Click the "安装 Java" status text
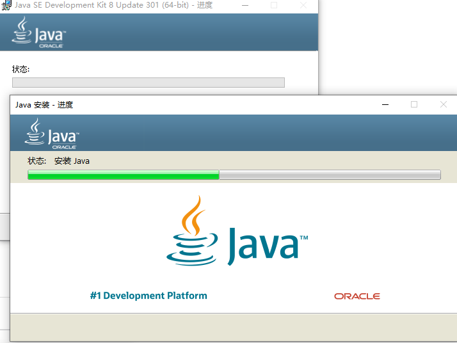Image resolution: width=457 pixels, height=343 pixels. [x=72, y=161]
